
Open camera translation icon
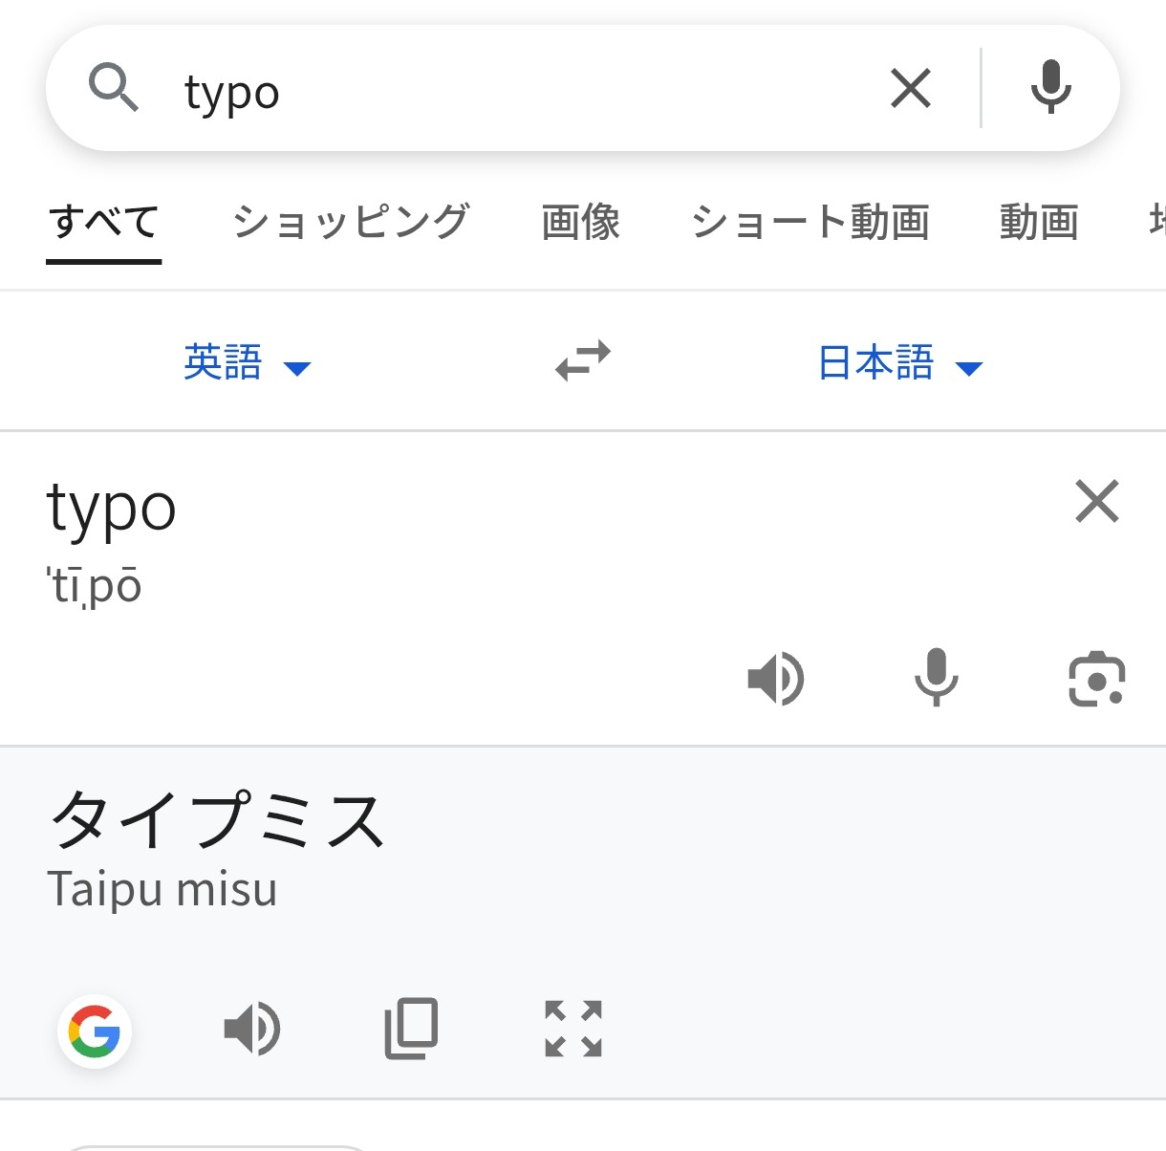1096,679
